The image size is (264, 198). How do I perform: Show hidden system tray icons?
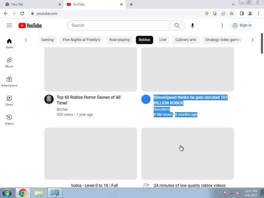click(x=219, y=193)
